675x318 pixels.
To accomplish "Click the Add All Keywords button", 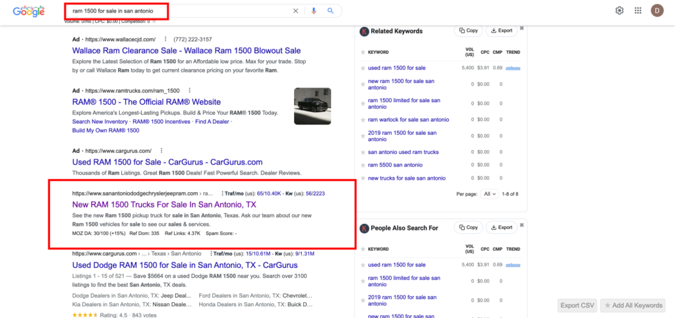I will click(x=633, y=305).
